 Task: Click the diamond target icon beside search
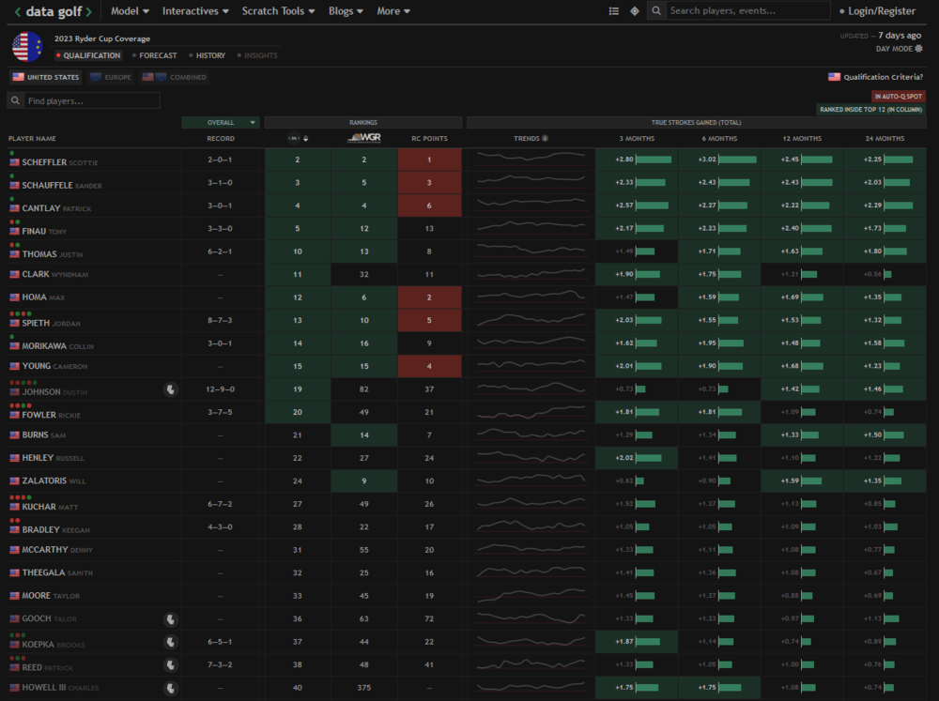[x=635, y=11]
